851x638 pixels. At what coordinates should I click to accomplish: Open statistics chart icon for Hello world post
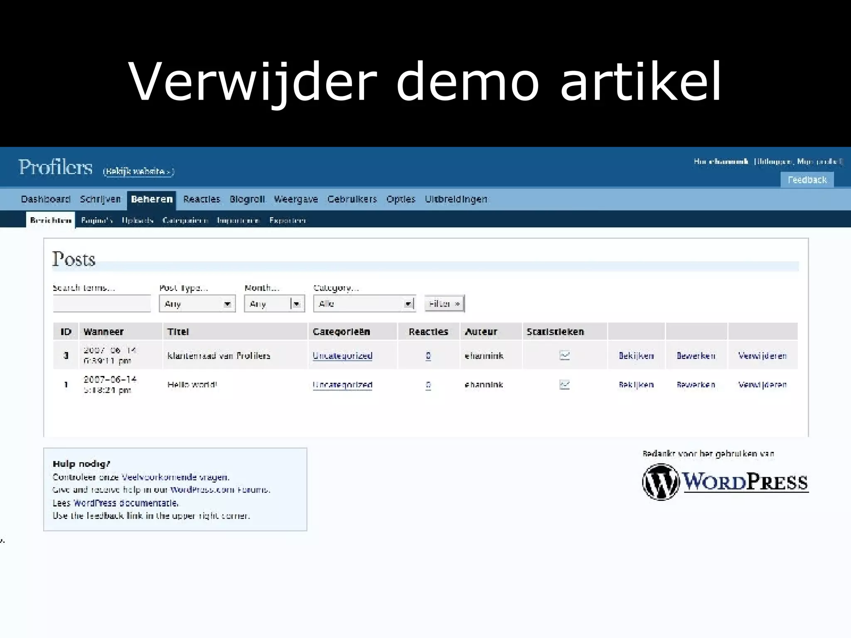click(x=564, y=385)
